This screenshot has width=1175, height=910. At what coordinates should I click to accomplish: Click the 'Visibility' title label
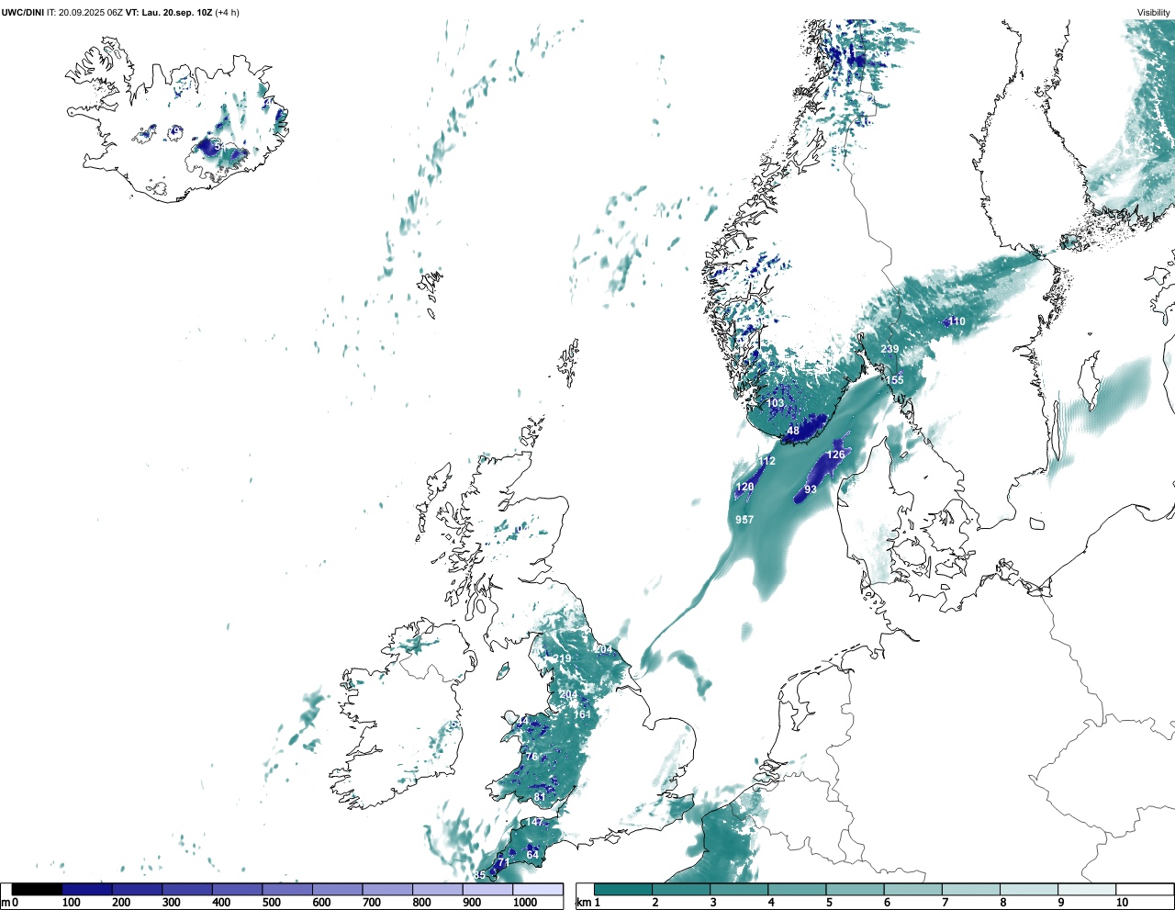(1154, 13)
